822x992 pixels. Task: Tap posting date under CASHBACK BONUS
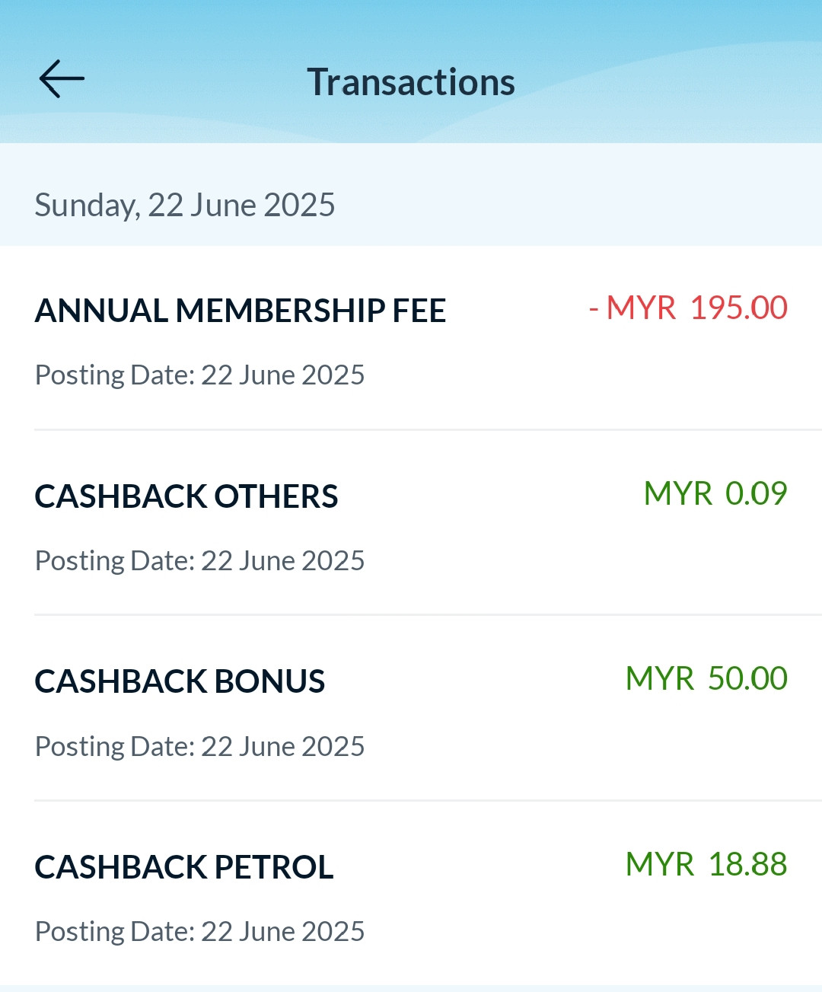coord(200,747)
